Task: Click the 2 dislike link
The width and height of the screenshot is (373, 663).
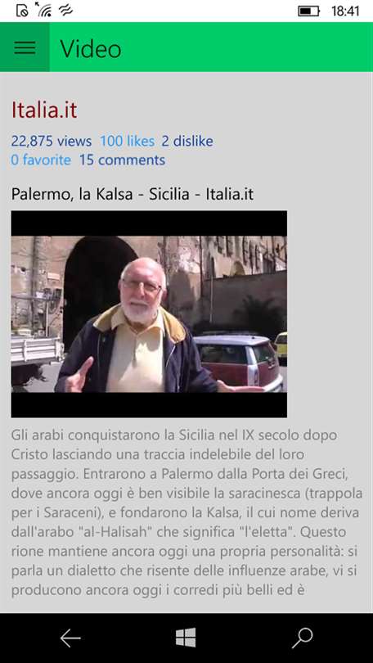Action: 187,142
